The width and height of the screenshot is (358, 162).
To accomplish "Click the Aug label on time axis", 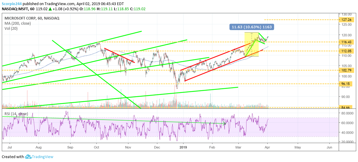I will pyautogui.click(x=38, y=147).
